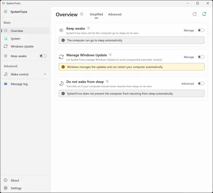Go to Windows Update sidebar item
The height and width of the screenshot is (193, 213).
(25, 46)
